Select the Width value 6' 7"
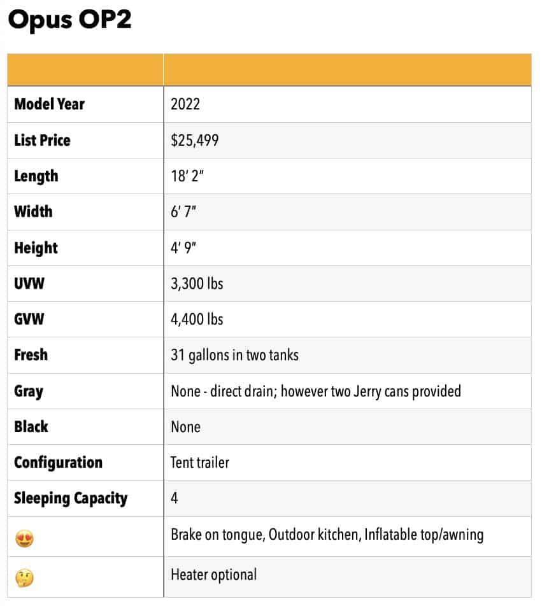This screenshot has width=549, height=611. tap(183, 212)
